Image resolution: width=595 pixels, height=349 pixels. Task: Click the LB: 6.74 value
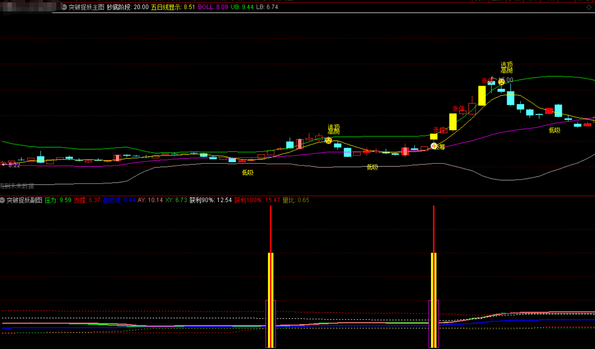(x=267, y=7)
